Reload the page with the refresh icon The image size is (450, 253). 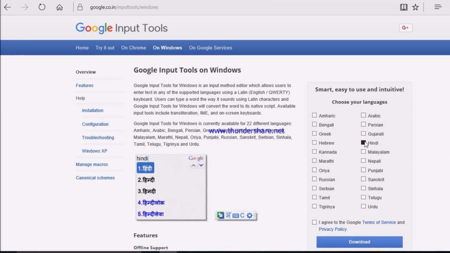tap(42, 7)
